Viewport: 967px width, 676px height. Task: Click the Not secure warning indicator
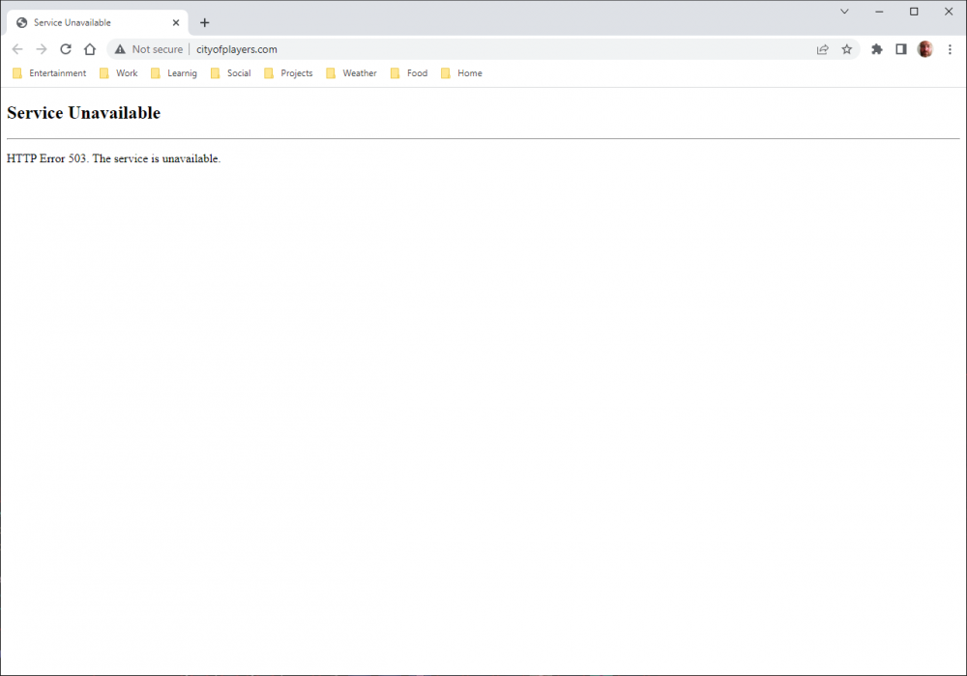tap(149, 49)
